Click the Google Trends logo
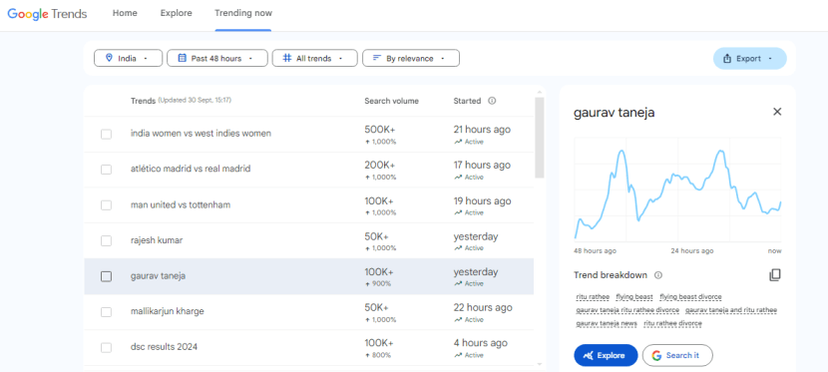 [47, 14]
